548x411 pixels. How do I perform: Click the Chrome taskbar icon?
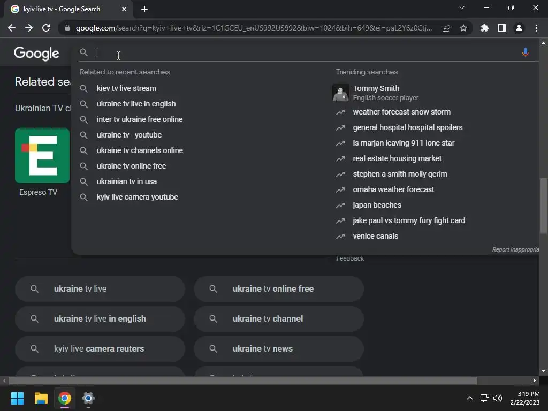click(x=65, y=398)
